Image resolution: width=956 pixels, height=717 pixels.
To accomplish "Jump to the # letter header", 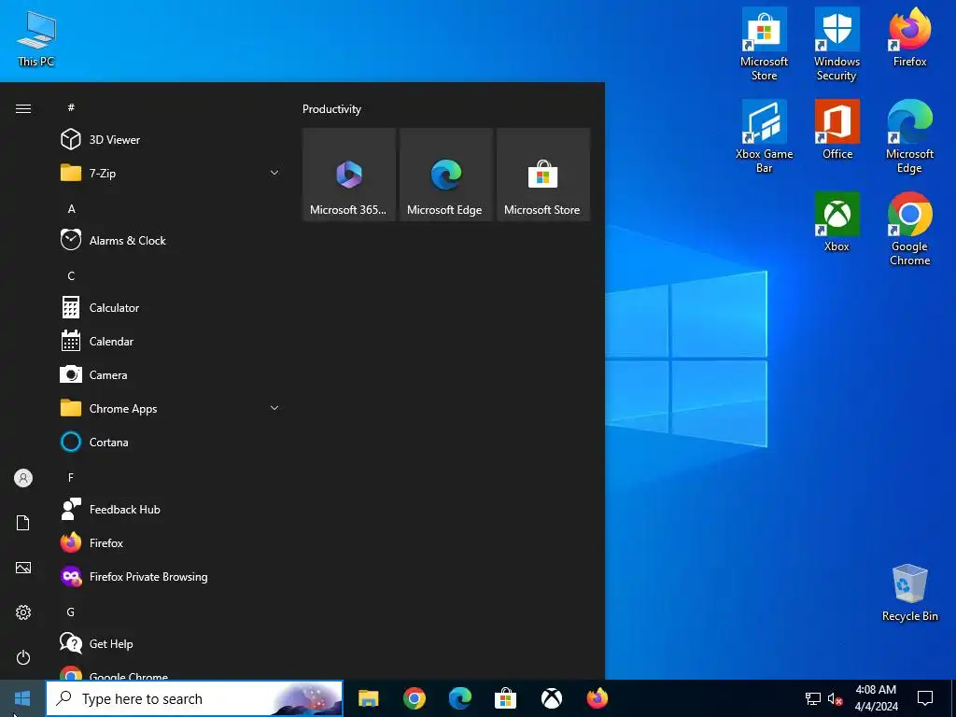I will 71,107.
